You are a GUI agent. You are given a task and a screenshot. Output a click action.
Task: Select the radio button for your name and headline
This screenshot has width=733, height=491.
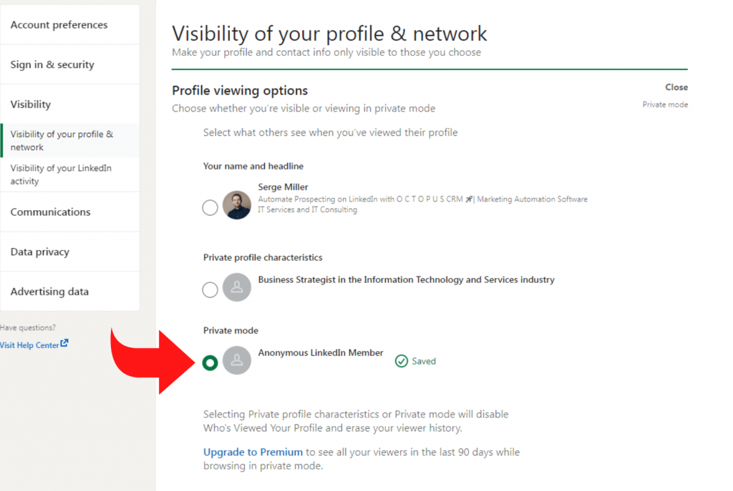[x=210, y=207]
